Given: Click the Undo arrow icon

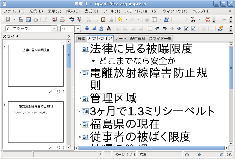Looking at the screenshot, I should 120,20.
